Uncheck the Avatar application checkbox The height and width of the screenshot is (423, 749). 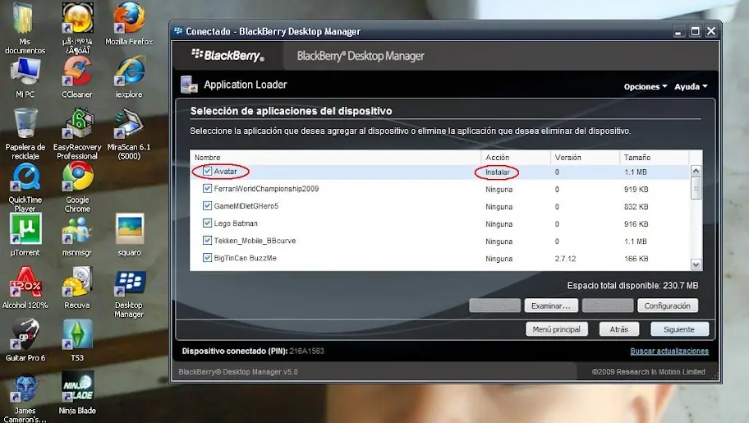(x=207, y=171)
